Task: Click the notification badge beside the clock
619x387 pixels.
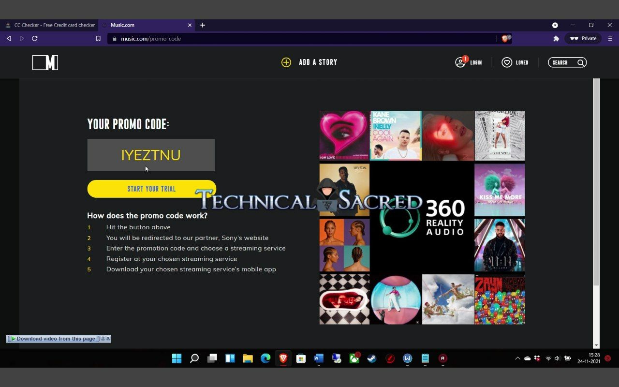Action: pos(608,358)
